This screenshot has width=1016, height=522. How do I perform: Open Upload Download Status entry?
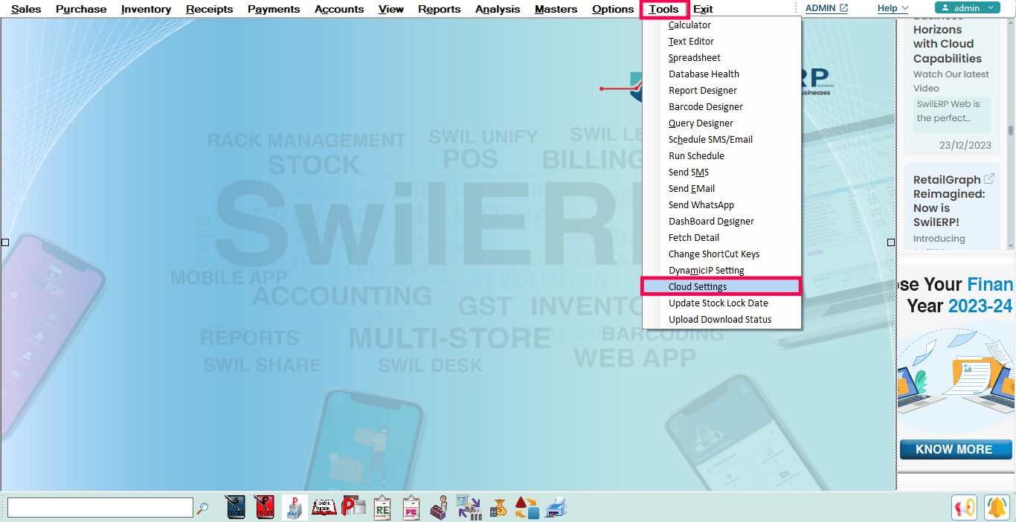click(721, 320)
